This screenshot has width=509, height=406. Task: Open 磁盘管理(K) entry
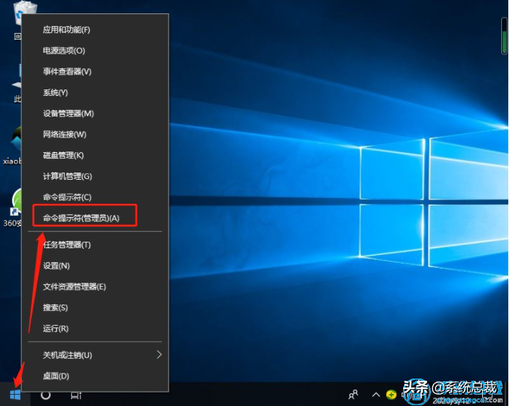point(63,155)
